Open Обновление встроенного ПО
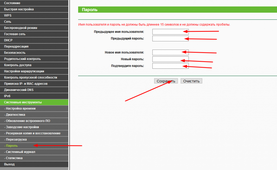Screen dimensions: 277x170 tap(34, 121)
